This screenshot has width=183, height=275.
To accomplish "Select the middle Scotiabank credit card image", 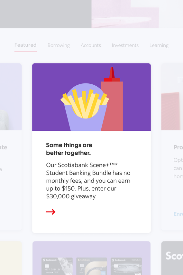I will click(x=91, y=266).
